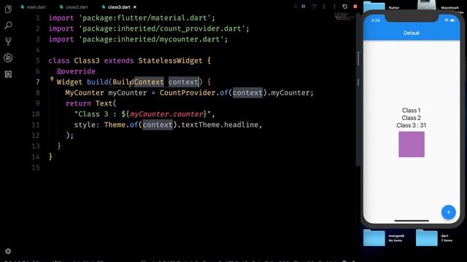Image resolution: width=467 pixels, height=262 pixels.
Task: Open the Extensions icon in activity bar
Action: [x=8, y=74]
